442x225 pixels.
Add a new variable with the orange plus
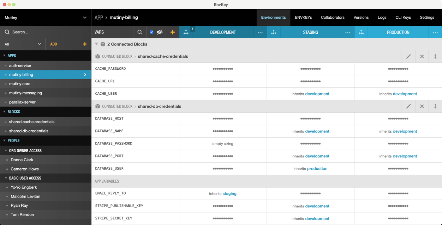click(x=173, y=32)
